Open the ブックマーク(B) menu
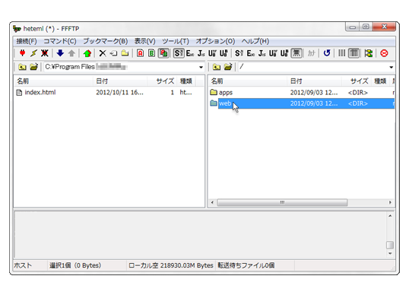Viewport: 409px width, 295px height. 106,41
